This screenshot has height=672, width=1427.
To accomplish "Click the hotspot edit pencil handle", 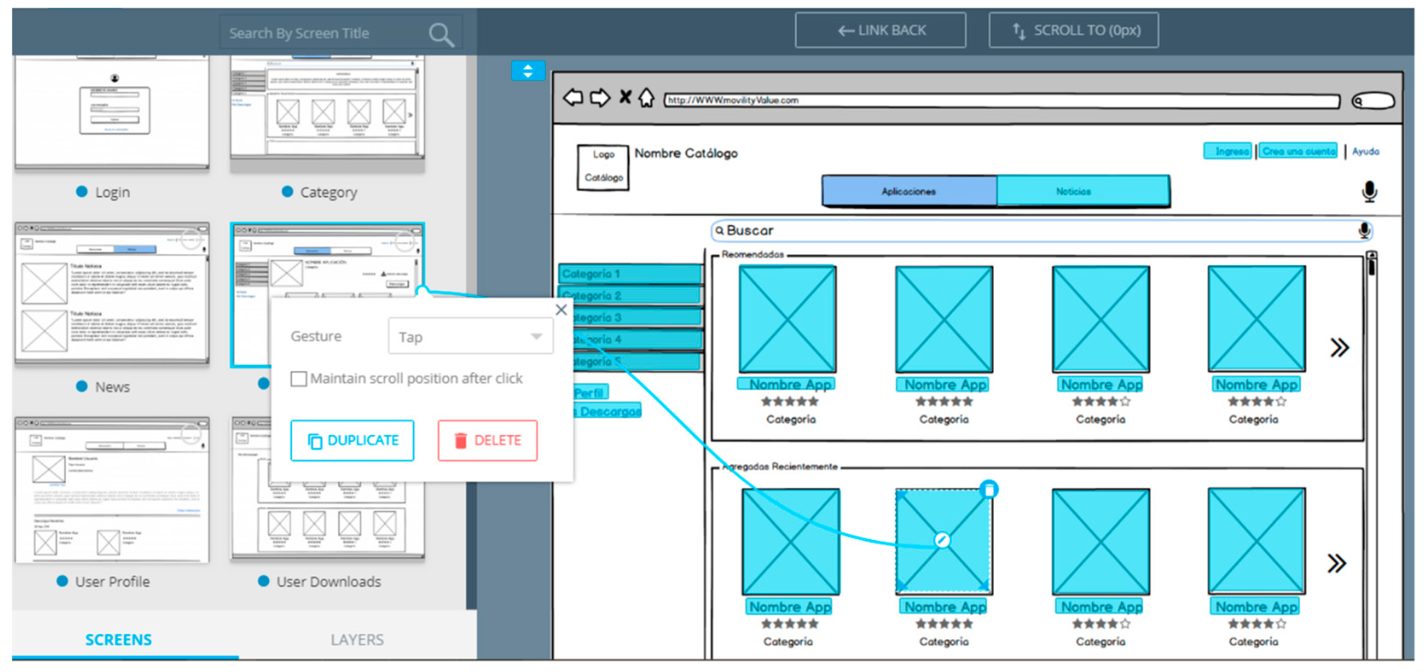I will pos(942,540).
